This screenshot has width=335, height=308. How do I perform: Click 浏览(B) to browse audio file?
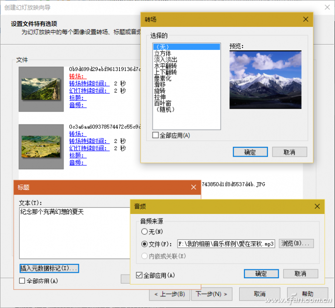pos(296,244)
